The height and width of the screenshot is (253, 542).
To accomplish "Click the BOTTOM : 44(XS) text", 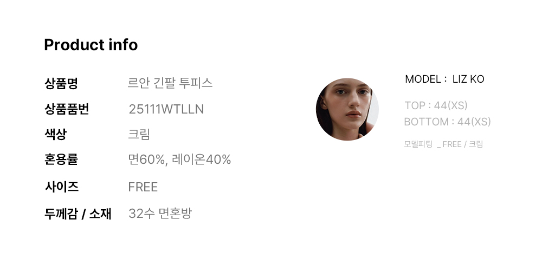I will [x=447, y=122].
